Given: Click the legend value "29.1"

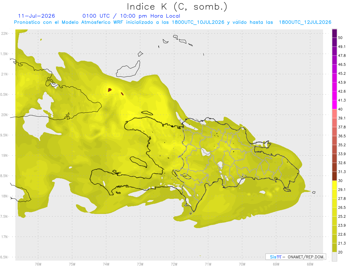Looking at the screenshot, I should pos(342,190).
